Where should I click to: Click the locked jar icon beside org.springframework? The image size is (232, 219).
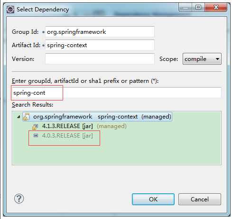point(27,117)
